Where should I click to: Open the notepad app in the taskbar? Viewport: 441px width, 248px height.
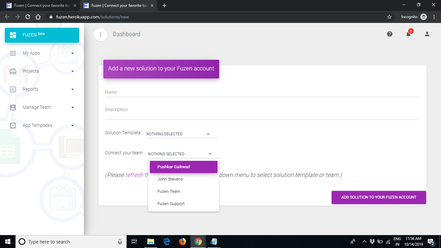tap(214, 242)
